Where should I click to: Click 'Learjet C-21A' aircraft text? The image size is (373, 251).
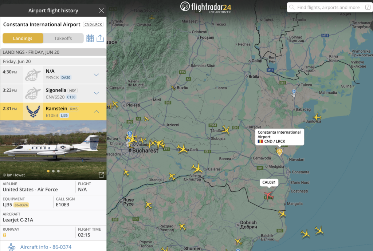pos(18,220)
